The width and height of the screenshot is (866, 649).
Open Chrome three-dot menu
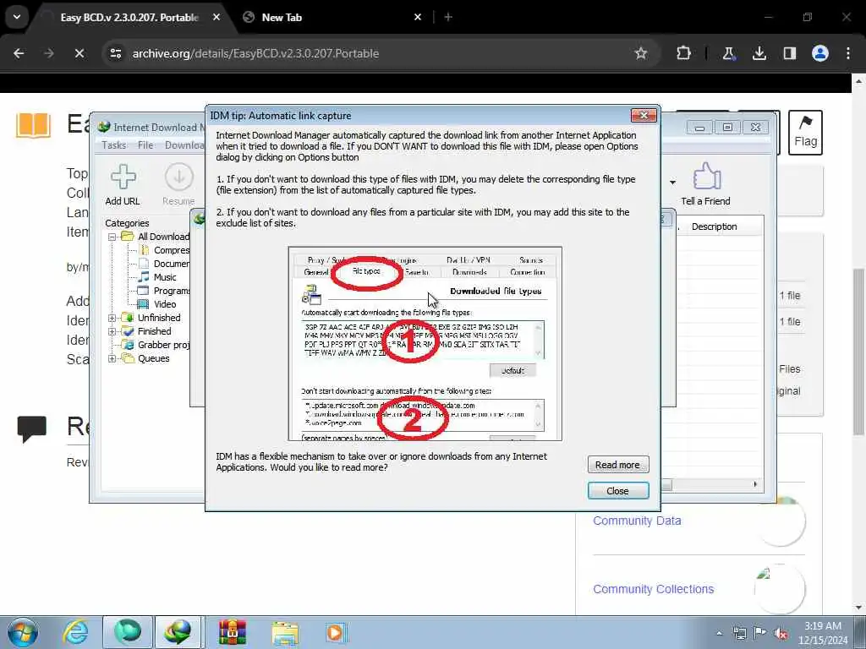848,53
